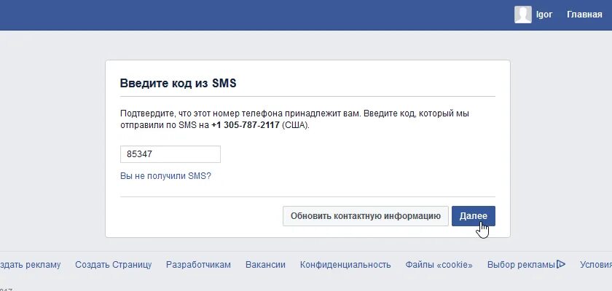Open the Файлы «cookie» footer link
Screen dimensions: 612x291
(x=439, y=265)
